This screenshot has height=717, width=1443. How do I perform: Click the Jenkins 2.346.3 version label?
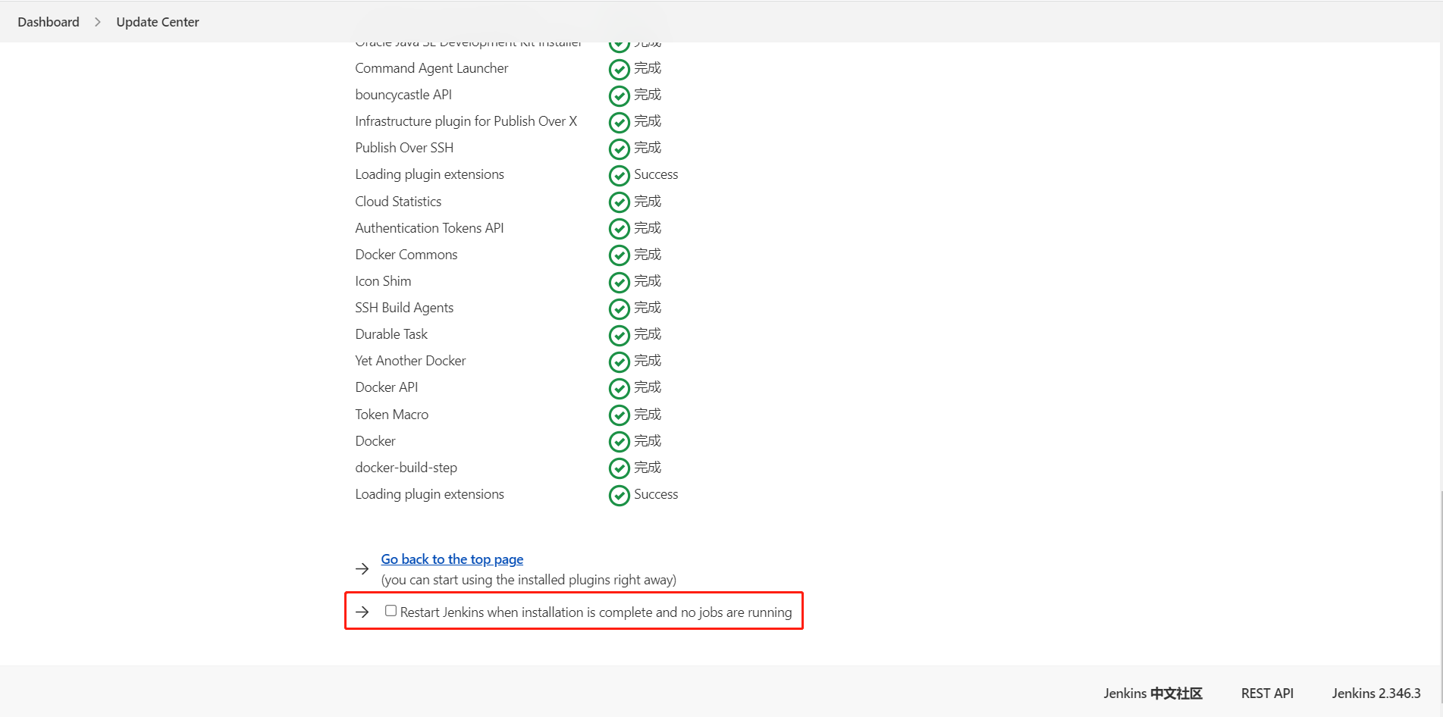[1376, 693]
